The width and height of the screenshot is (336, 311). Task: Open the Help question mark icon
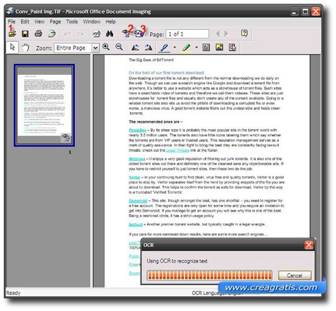[244, 33]
